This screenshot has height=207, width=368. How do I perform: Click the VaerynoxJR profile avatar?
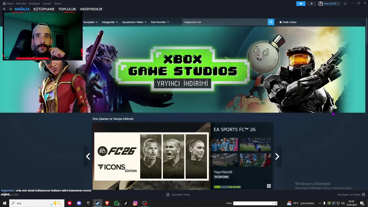coord(321,3)
